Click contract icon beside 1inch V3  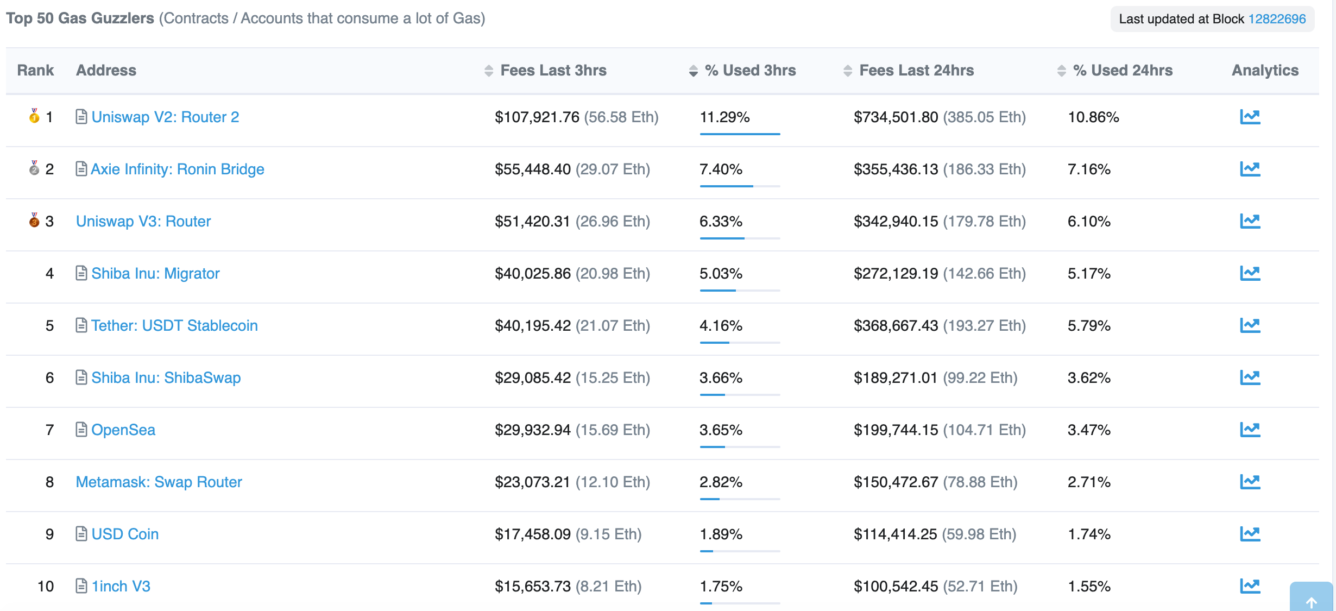coord(81,586)
